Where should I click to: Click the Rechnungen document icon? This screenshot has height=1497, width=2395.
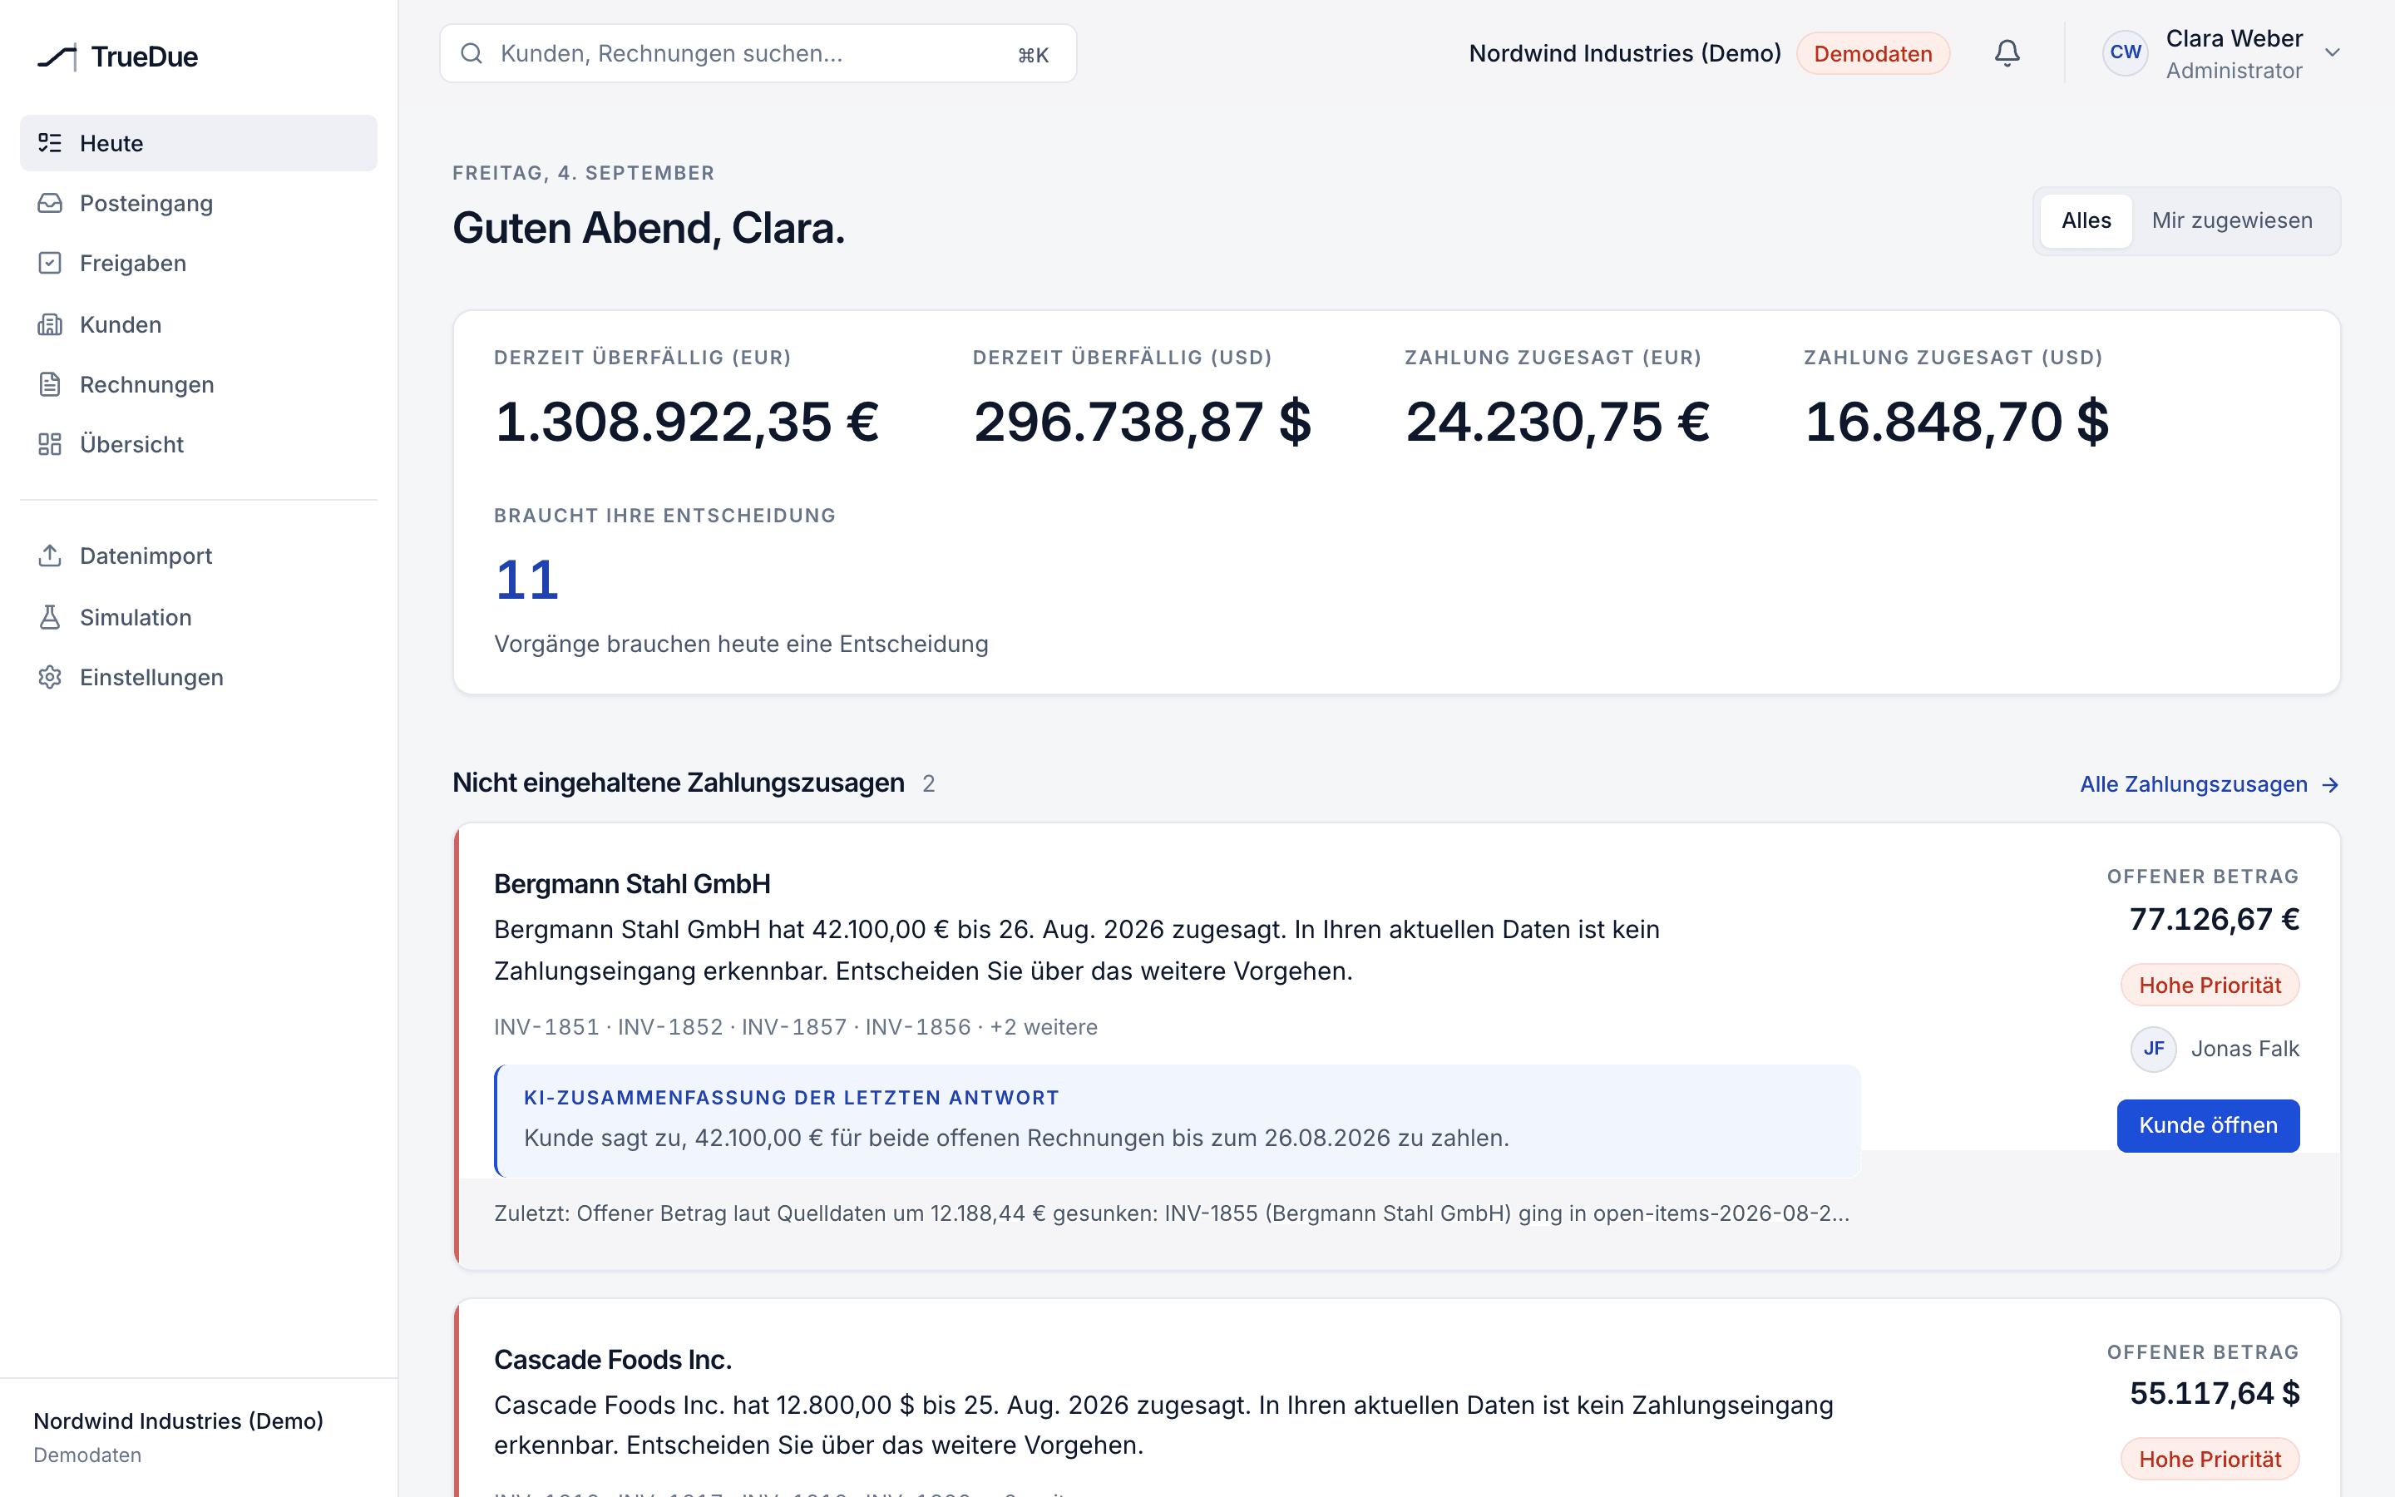click(x=50, y=384)
